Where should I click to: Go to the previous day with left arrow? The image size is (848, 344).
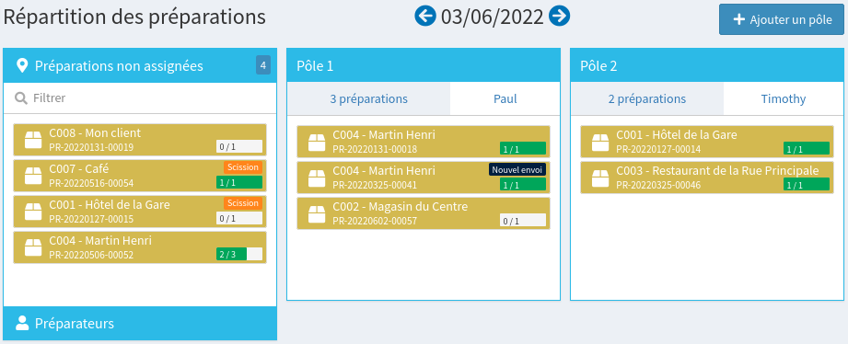point(425,17)
